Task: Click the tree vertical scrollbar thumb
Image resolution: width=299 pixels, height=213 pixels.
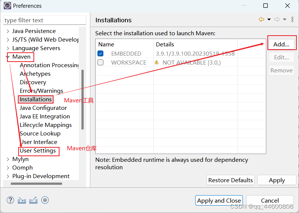Action: point(83,99)
